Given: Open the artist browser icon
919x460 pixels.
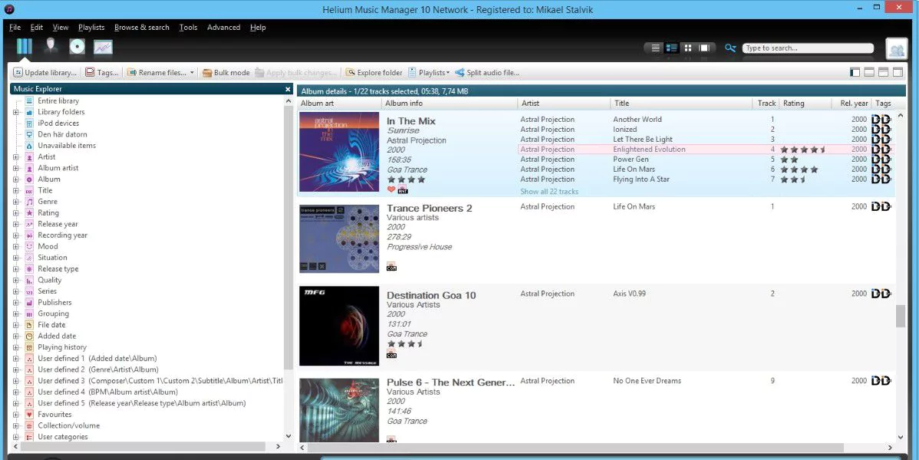Looking at the screenshot, I should click(51, 46).
